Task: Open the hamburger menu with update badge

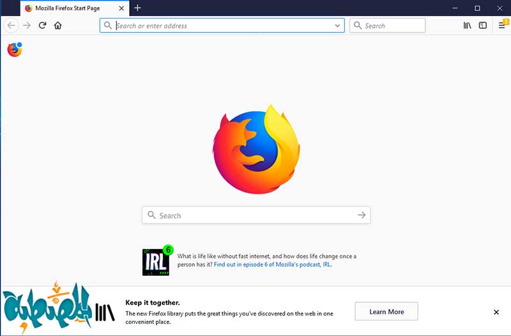Action: (x=502, y=26)
